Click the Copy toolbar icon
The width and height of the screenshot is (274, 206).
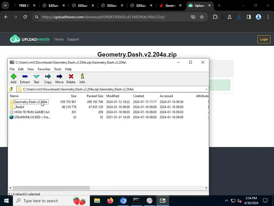click(48, 76)
